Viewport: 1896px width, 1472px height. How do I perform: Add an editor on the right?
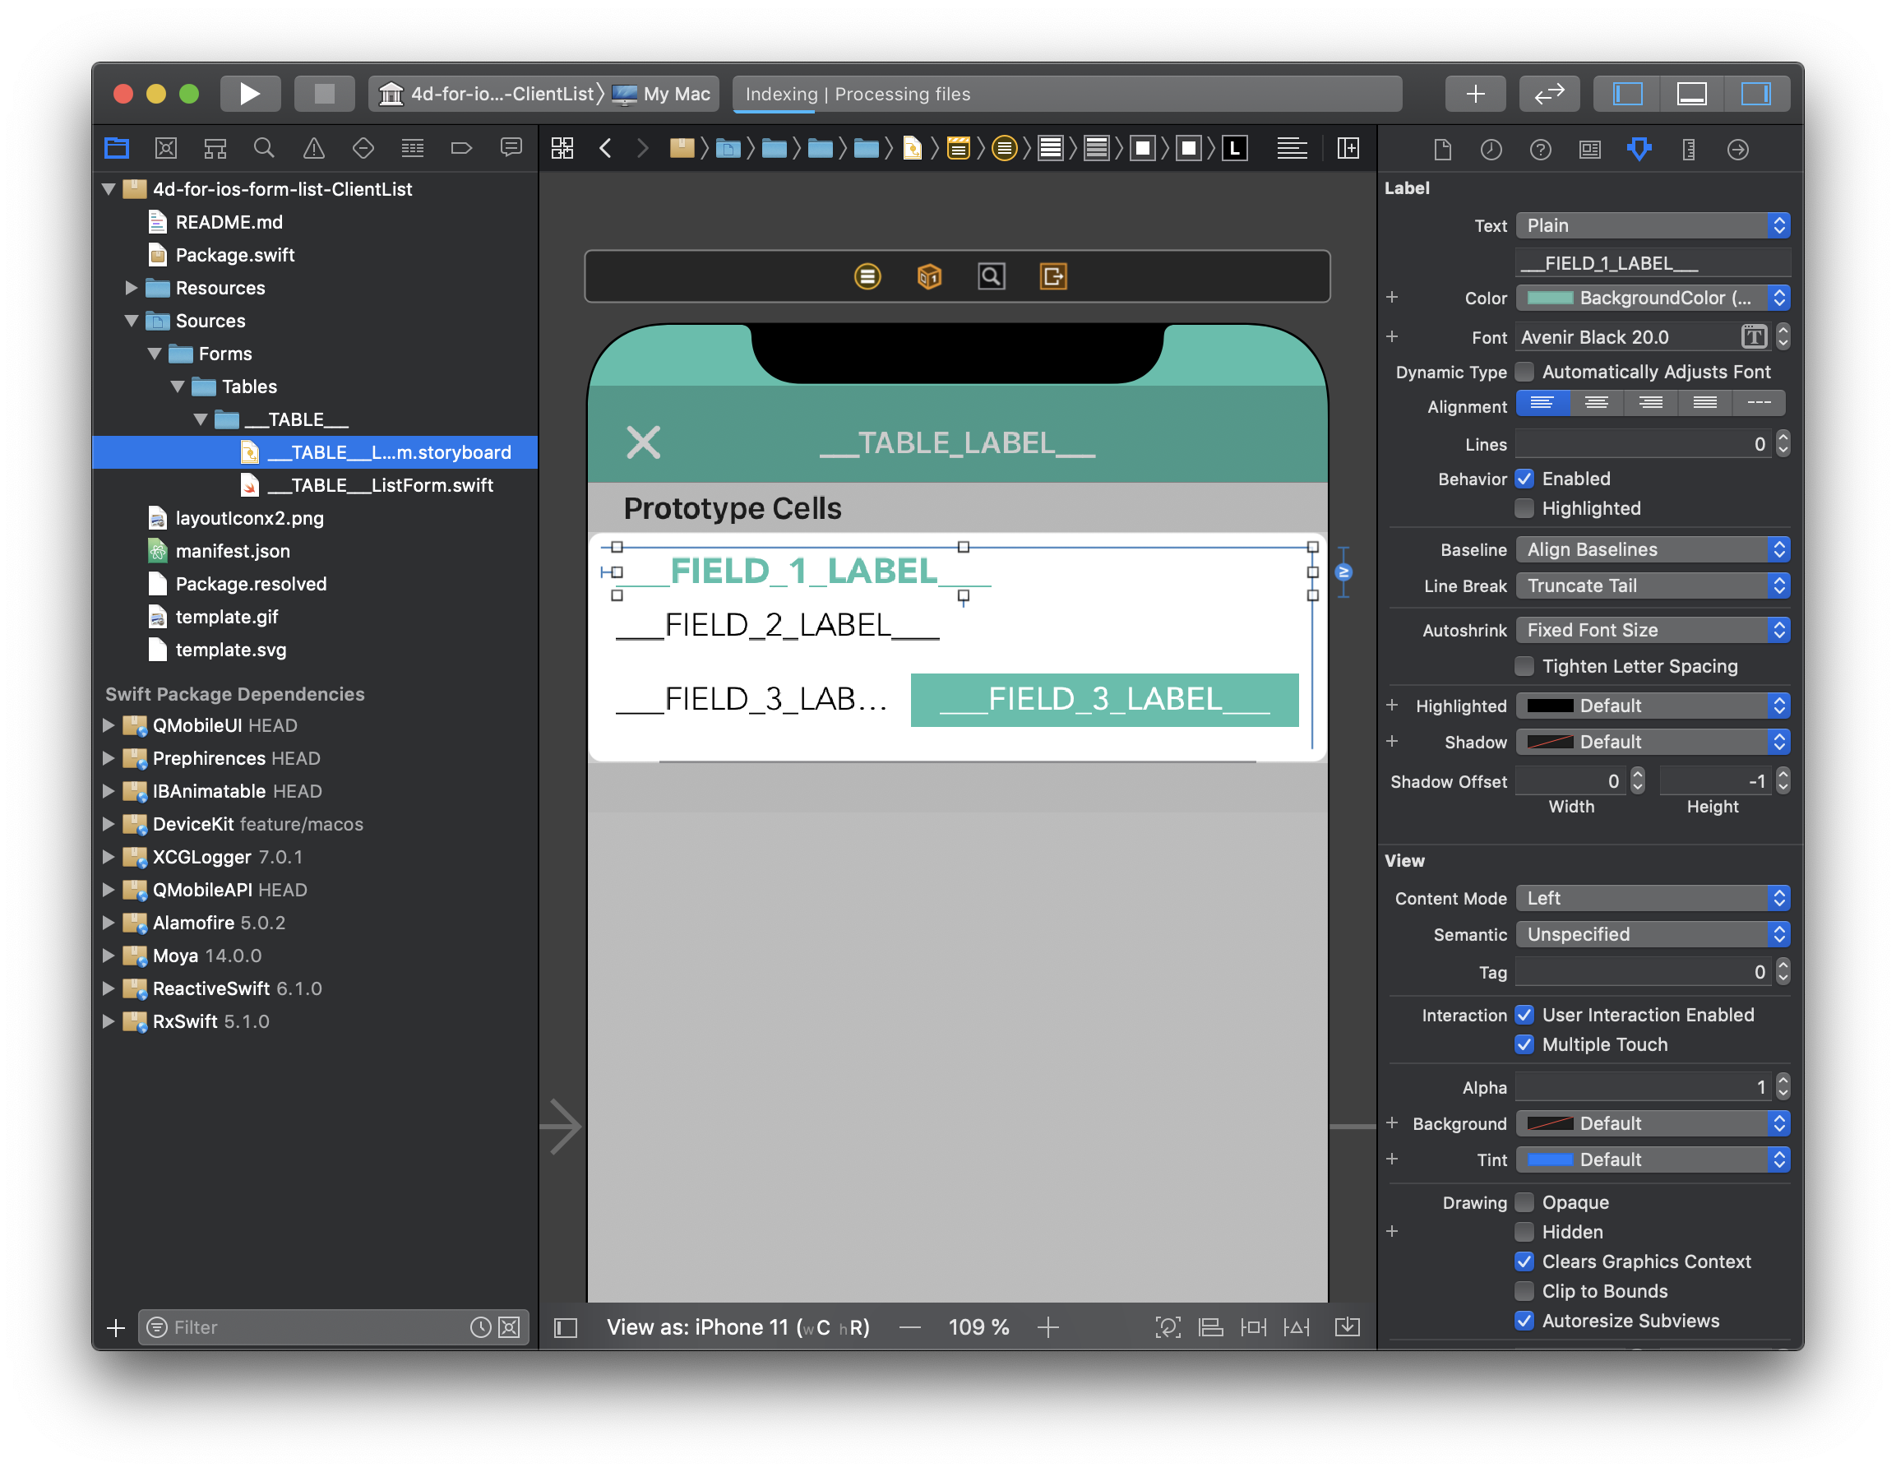[1348, 149]
